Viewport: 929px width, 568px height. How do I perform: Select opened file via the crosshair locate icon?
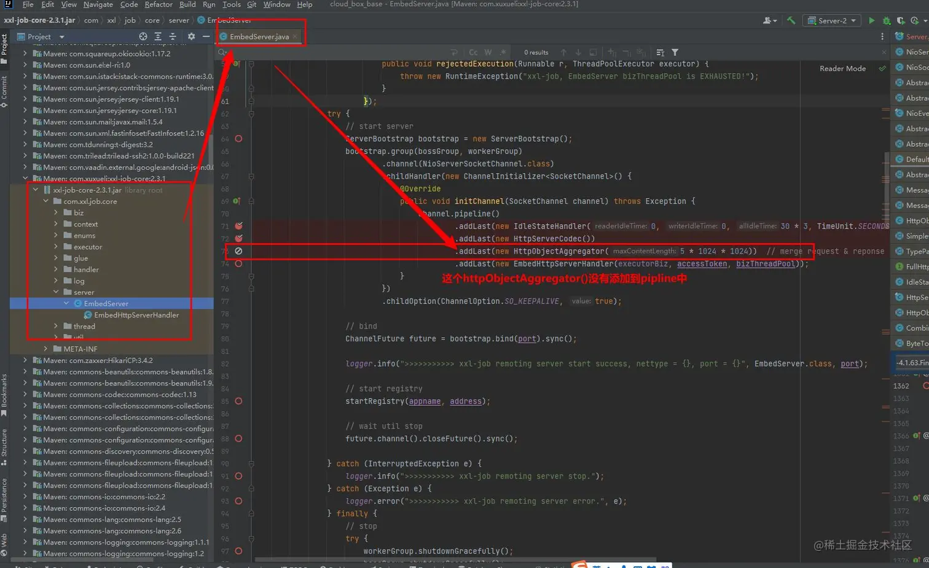(x=143, y=36)
